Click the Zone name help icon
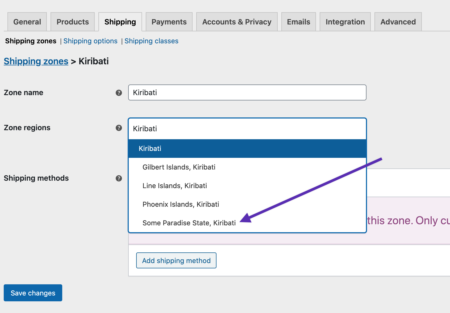 (x=119, y=92)
